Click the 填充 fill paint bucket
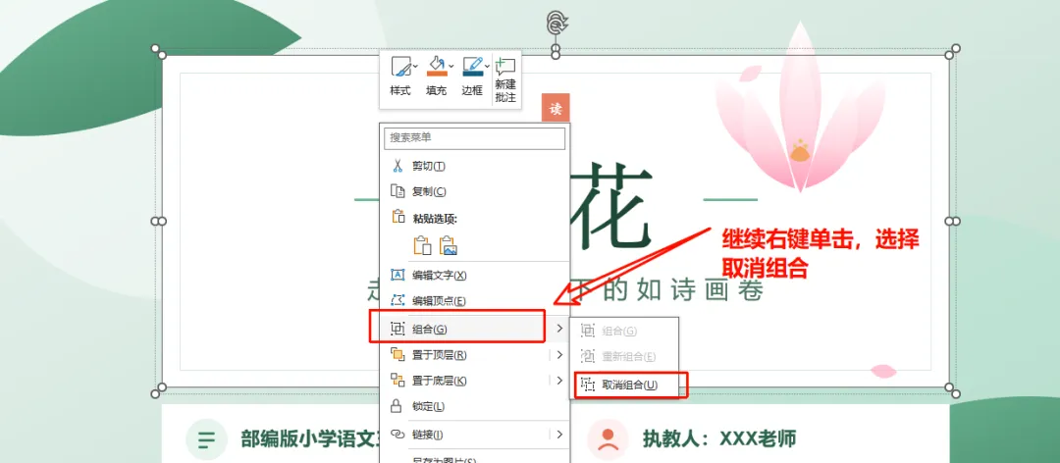1060x463 pixels. (437, 68)
